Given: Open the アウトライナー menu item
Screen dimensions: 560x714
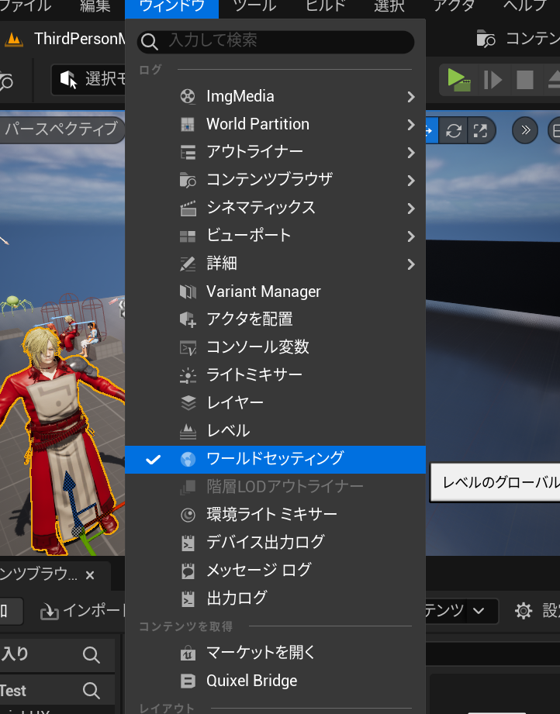Looking at the screenshot, I should (x=275, y=152).
